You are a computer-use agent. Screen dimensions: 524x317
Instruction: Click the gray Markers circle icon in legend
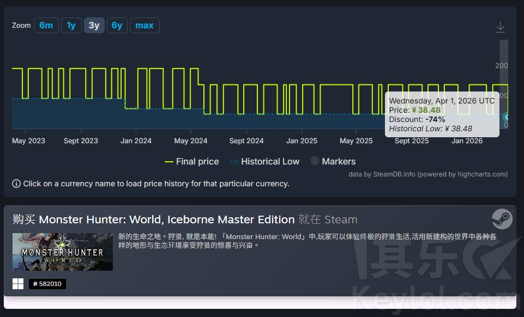click(x=315, y=161)
